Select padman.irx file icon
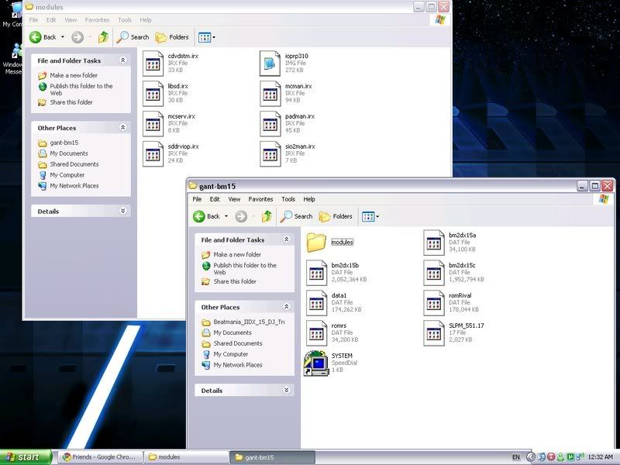 pyautogui.click(x=270, y=124)
